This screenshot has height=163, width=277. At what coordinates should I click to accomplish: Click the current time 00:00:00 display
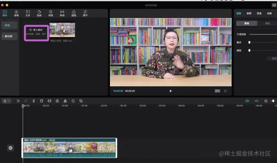click(x=118, y=91)
